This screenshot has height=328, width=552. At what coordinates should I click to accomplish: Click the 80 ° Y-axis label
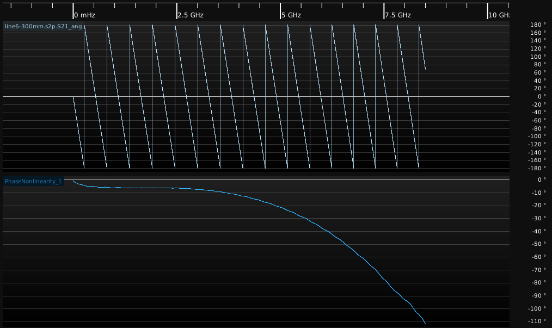point(539,64)
